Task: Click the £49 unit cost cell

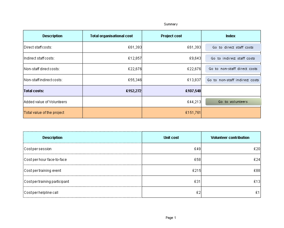Action: tap(172, 149)
